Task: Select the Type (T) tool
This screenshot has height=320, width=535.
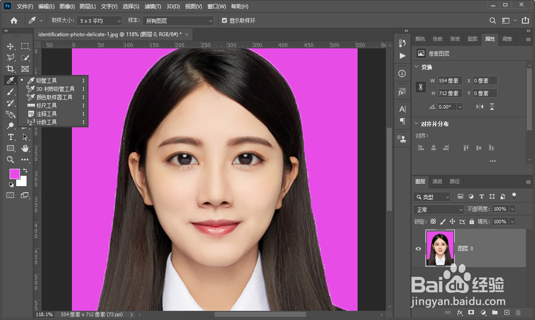Action: point(10,137)
